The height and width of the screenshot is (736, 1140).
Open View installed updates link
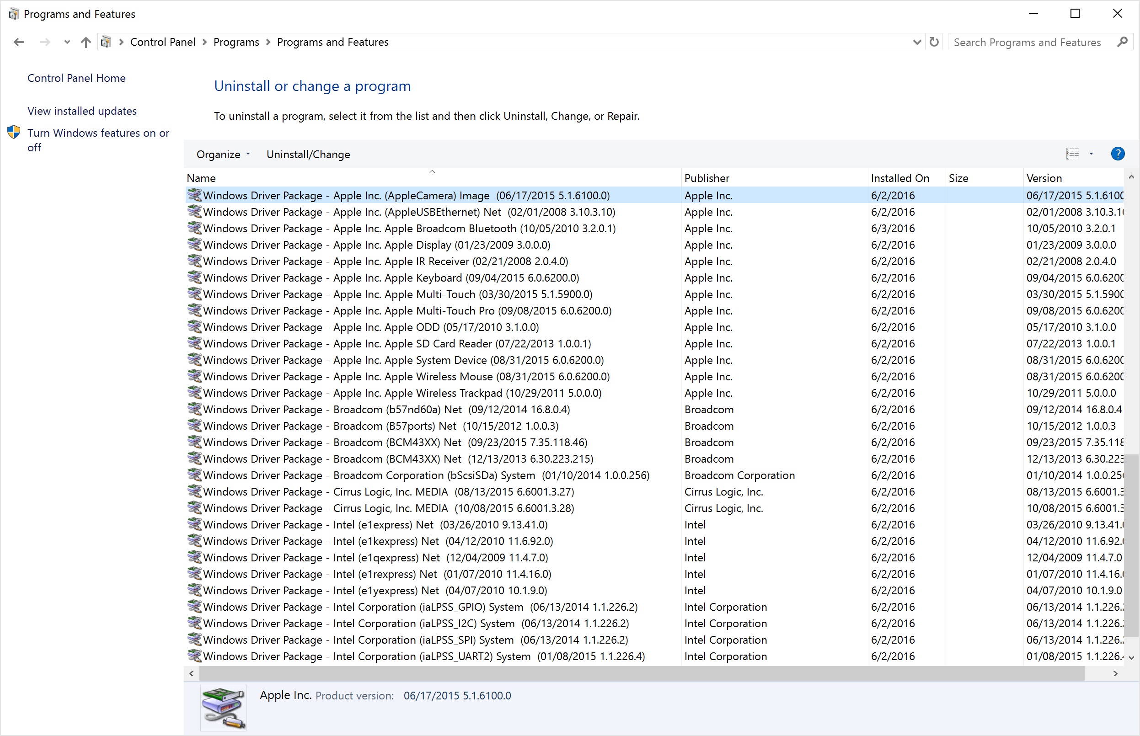(x=82, y=111)
